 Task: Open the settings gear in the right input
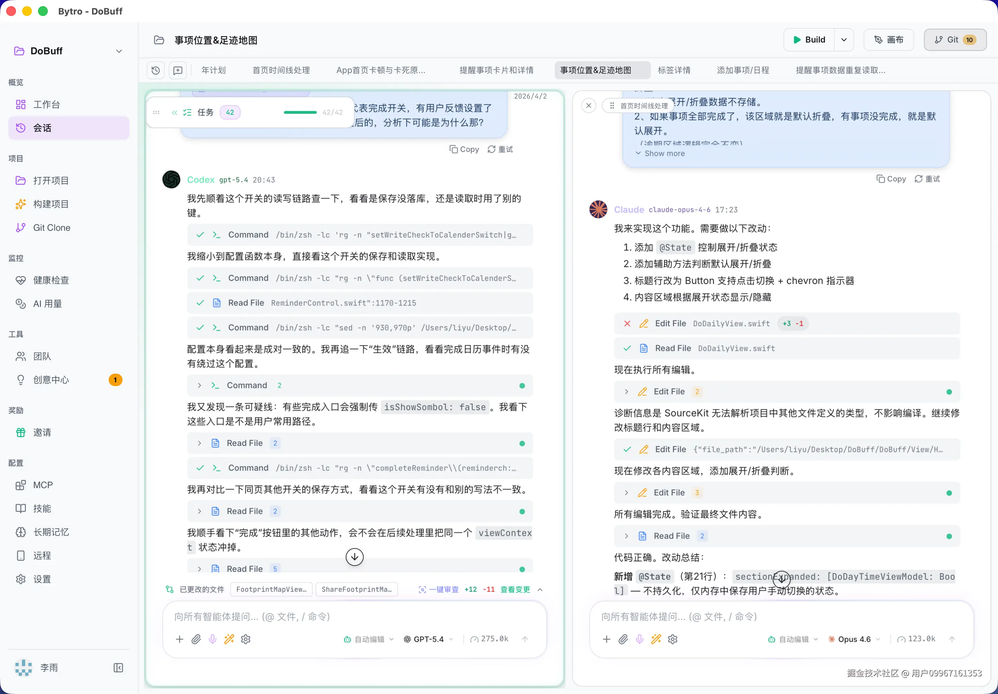pos(672,639)
